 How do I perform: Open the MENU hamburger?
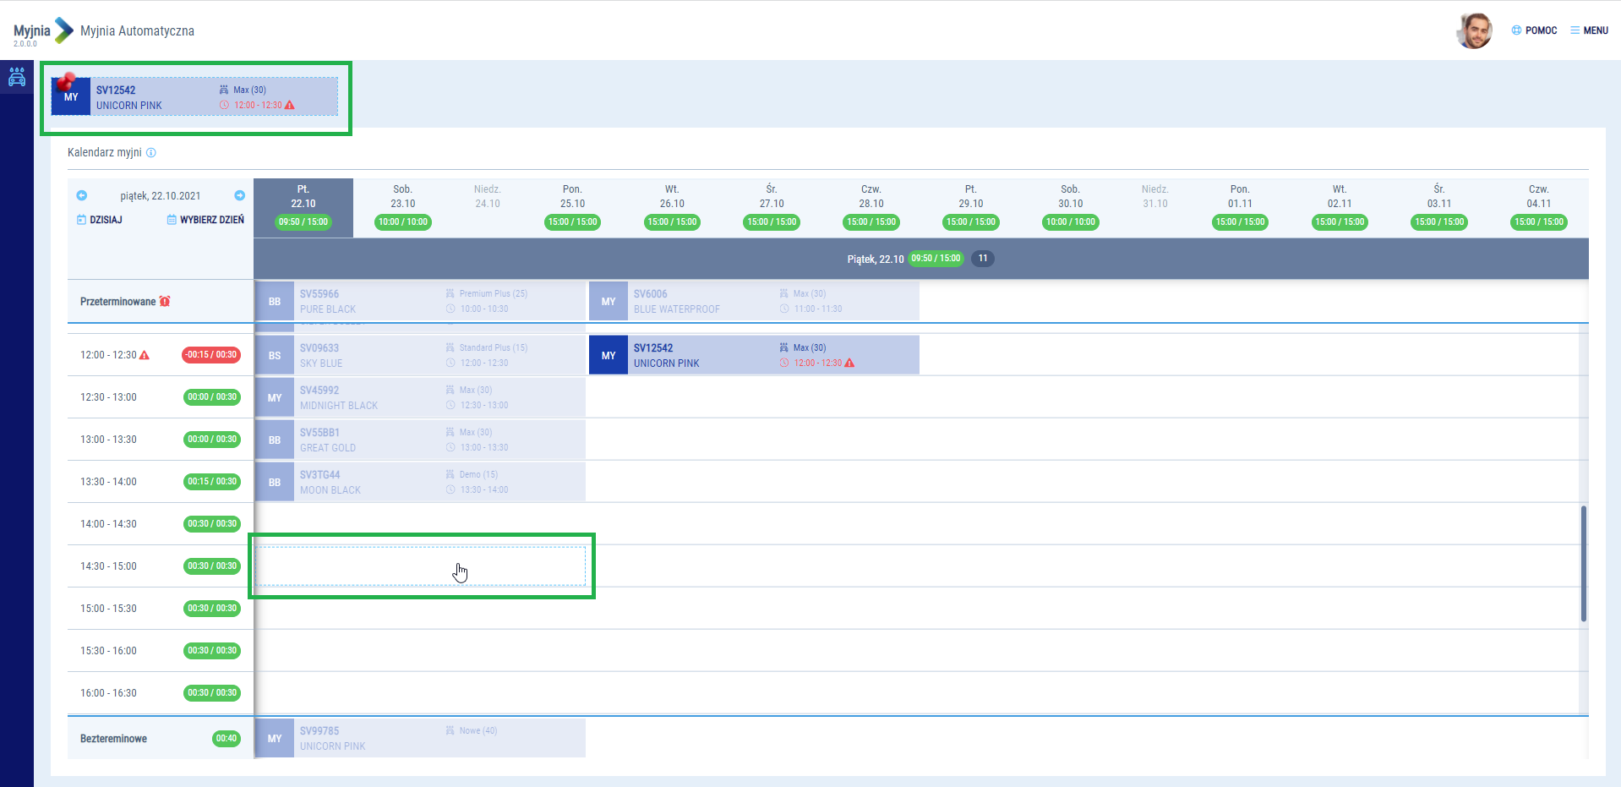(x=1589, y=30)
